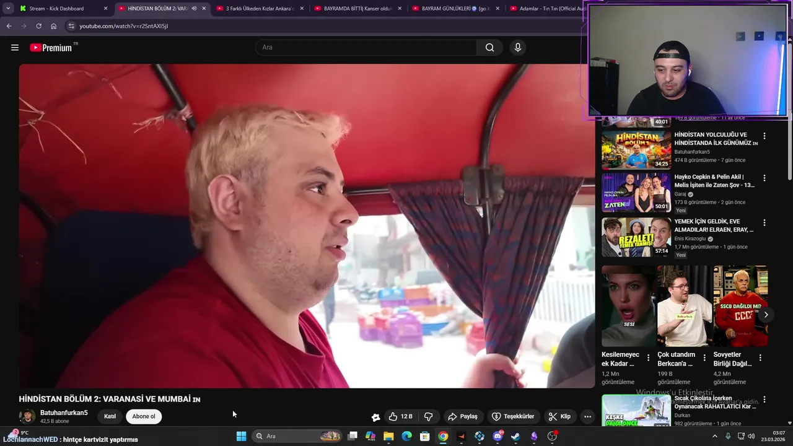The height and width of the screenshot is (446, 793).
Task: Click the taskbar Ara search box
Action: [x=297, y=436]
